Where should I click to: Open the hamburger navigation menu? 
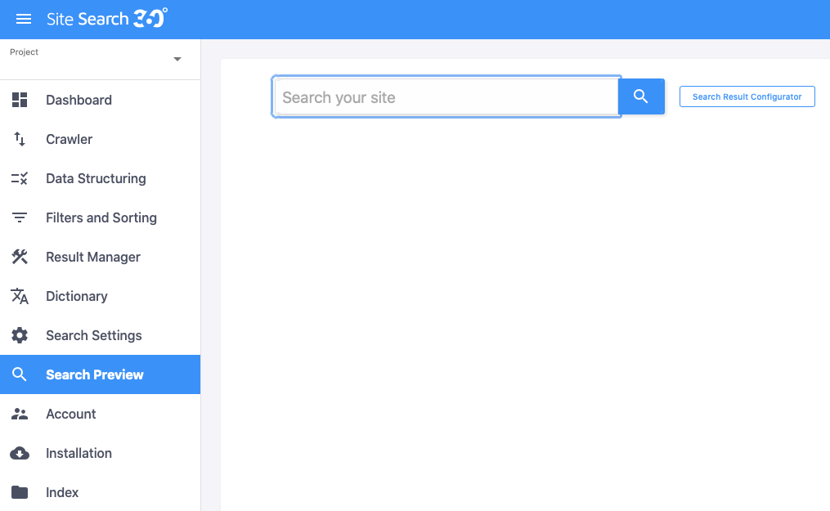point(23,19)
